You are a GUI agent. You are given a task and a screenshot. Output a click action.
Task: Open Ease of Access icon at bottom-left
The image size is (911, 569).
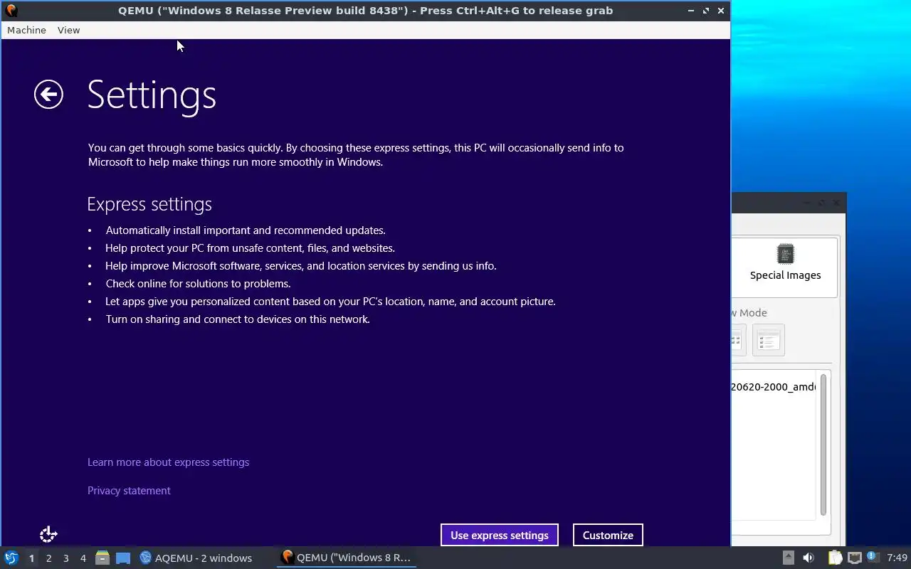(x=48, y=534)
